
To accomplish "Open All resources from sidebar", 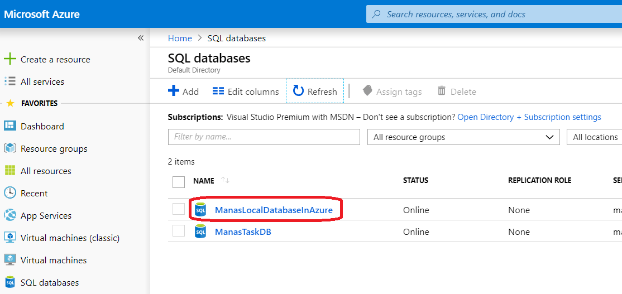I will [x=46, y=171].
